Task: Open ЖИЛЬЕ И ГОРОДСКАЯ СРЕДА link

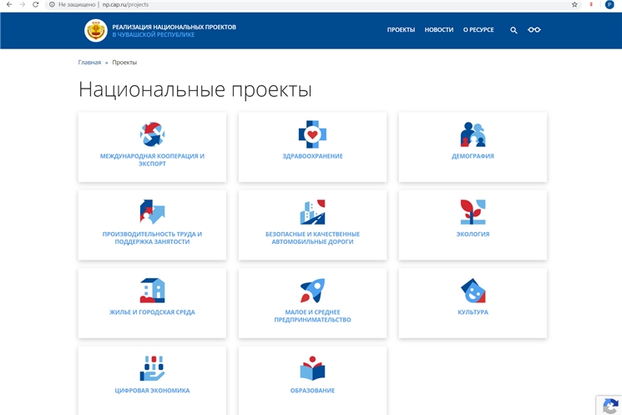Action: [x=152, y=312]
